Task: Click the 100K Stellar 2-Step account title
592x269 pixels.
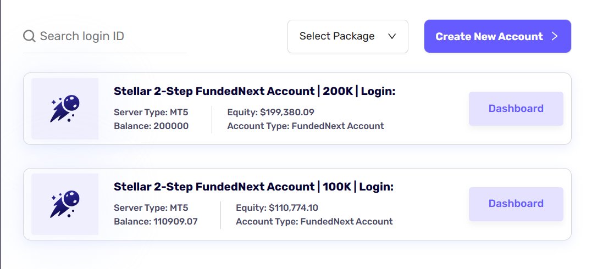Action: coord(253,187)
